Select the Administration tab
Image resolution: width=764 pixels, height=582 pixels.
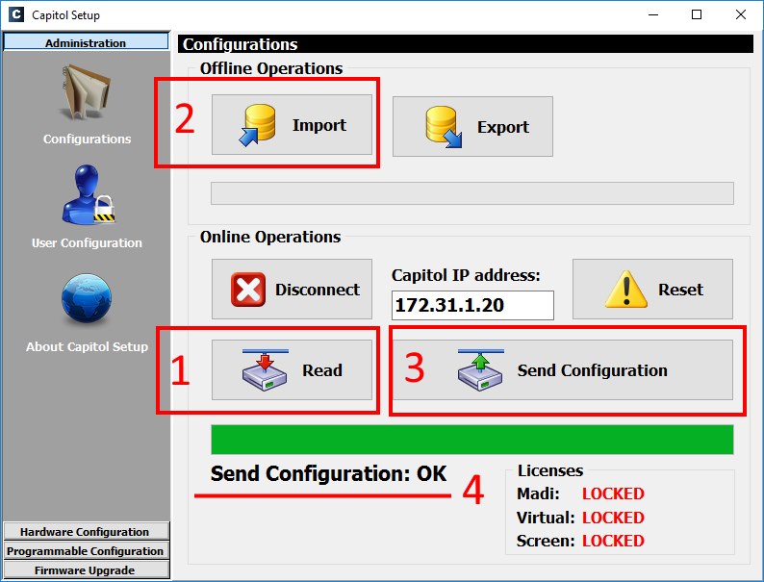coord(86,42)
